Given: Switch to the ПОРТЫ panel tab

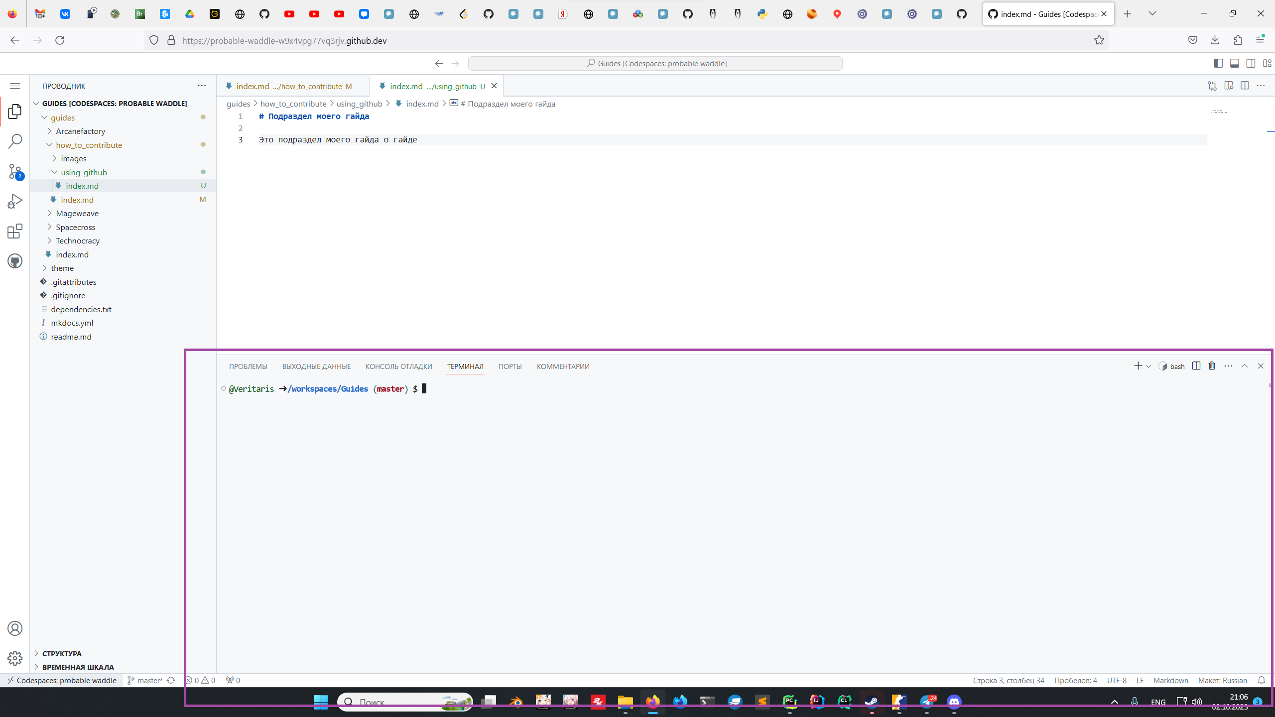Looking at the screenshot, I should coord(510,366).
